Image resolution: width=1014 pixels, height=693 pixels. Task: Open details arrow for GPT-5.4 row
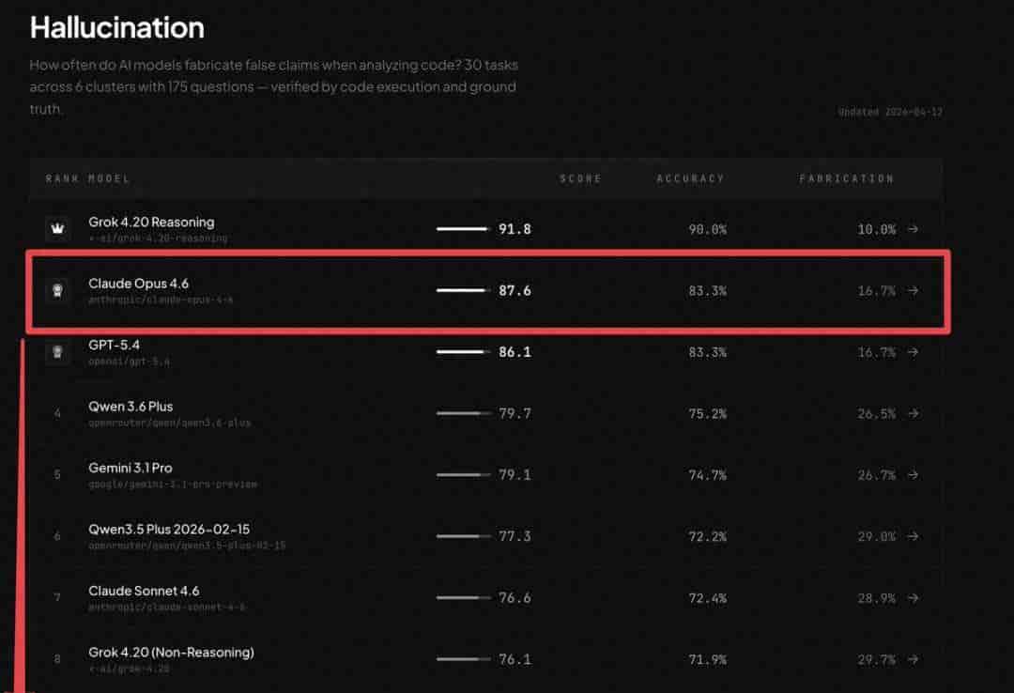913,352
